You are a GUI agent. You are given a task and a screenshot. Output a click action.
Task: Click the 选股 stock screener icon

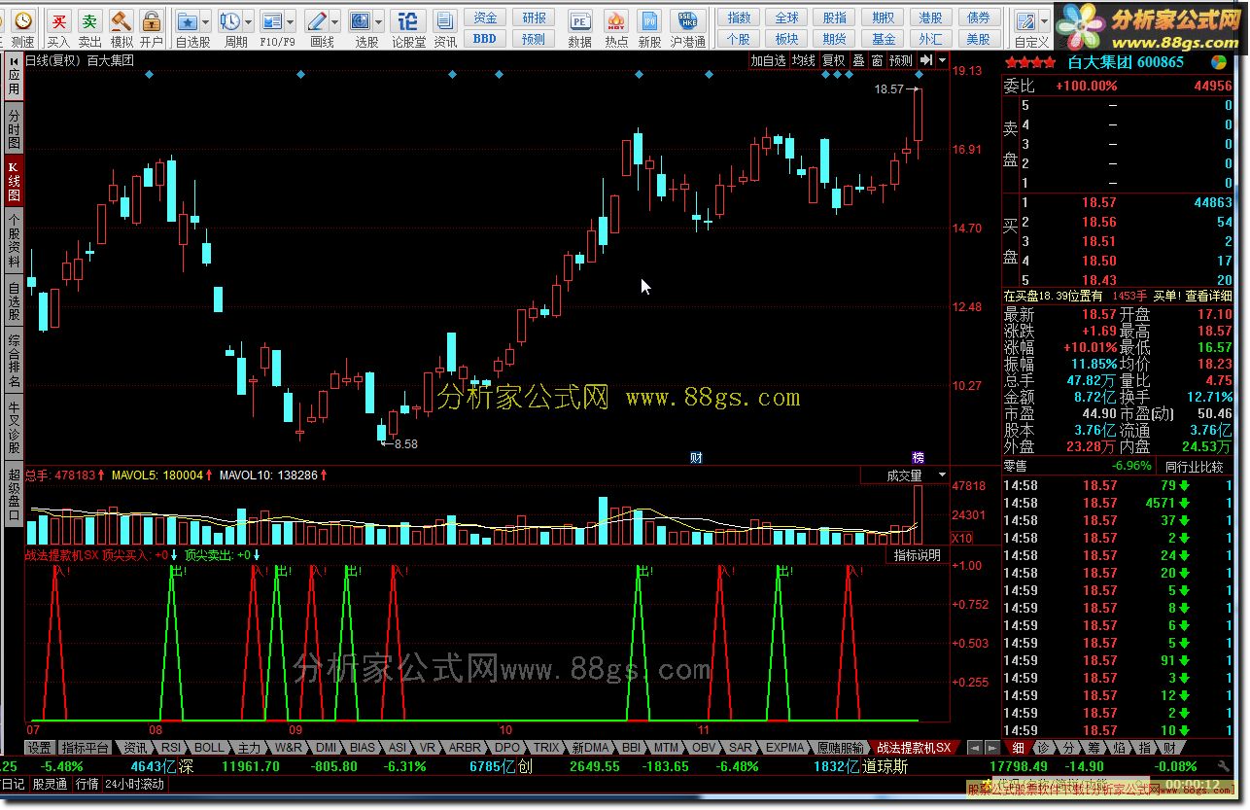[x=360, y=20]
